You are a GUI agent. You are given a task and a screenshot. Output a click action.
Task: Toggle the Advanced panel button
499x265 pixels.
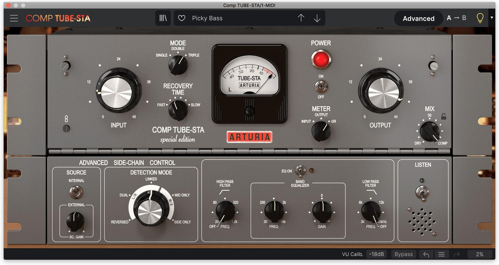pos(418,18)
